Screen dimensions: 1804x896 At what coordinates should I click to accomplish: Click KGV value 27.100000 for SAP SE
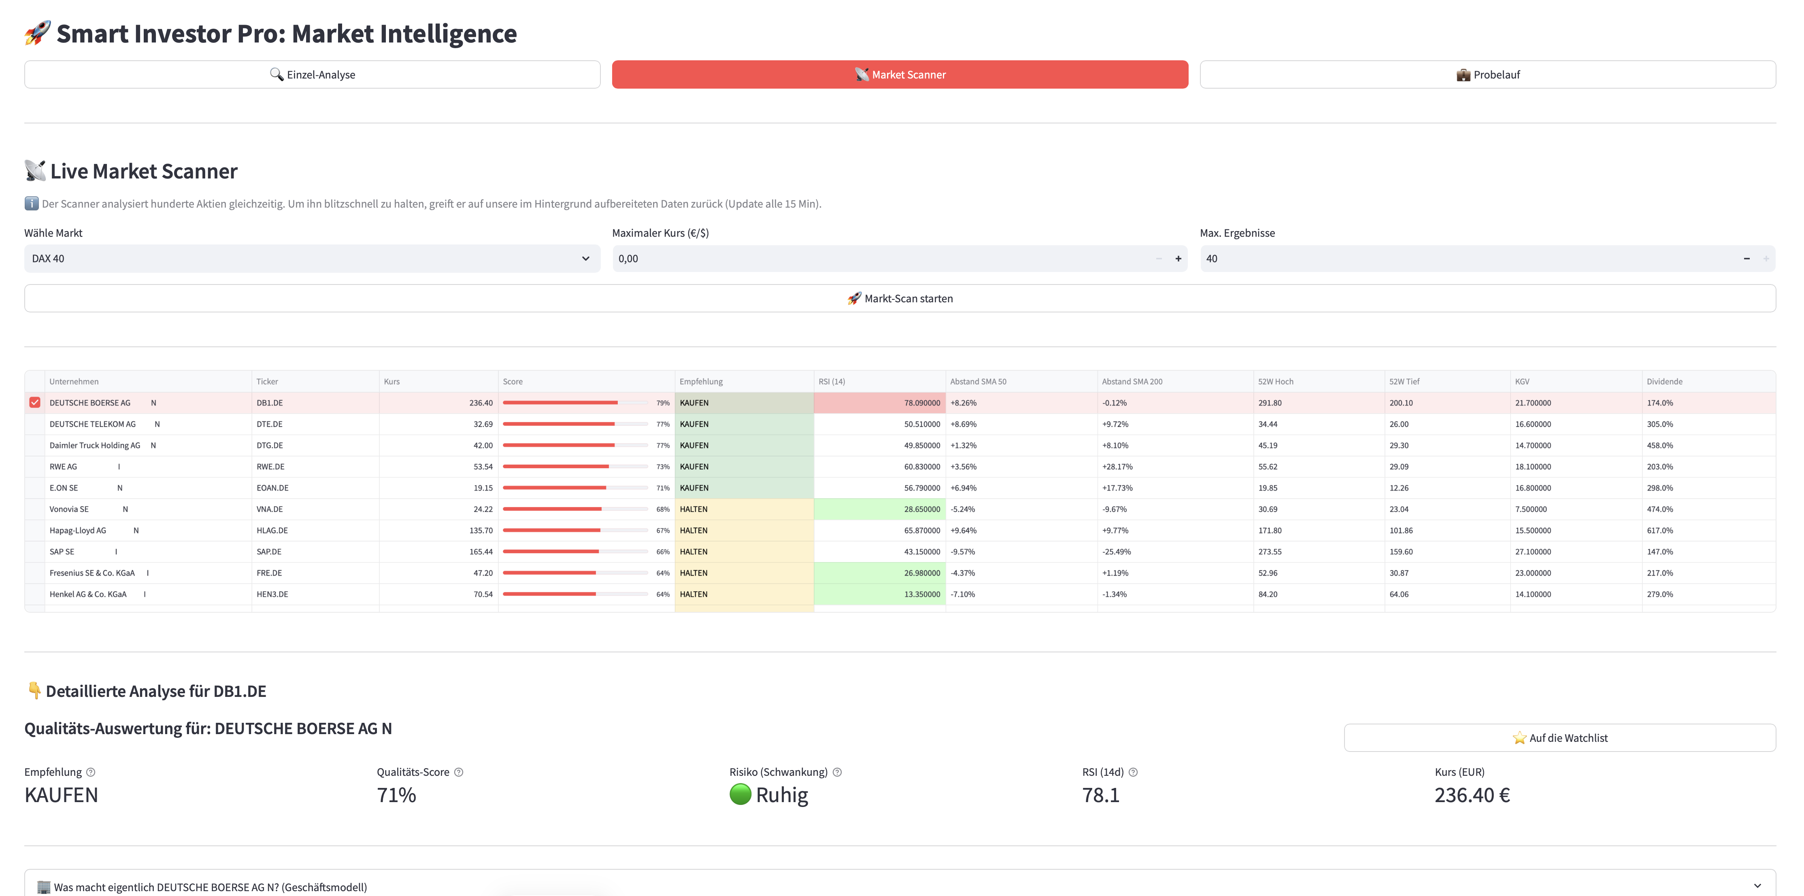pyautogui.click(x=1576, y=552)
